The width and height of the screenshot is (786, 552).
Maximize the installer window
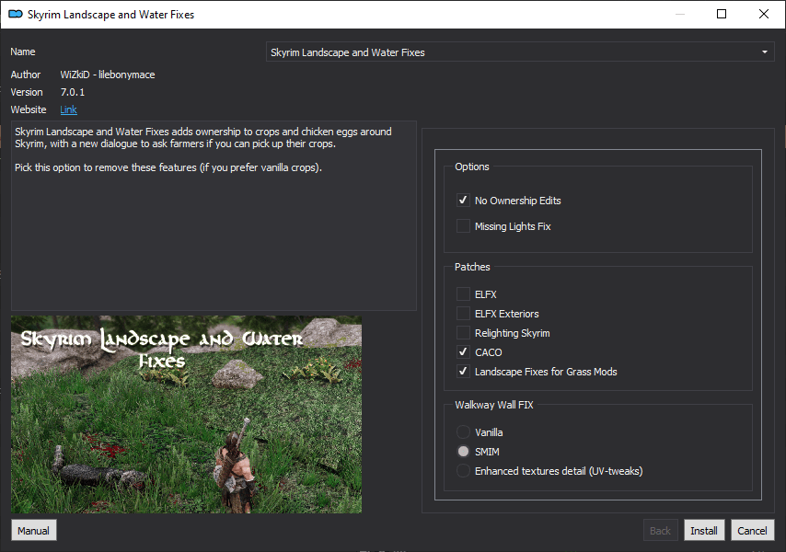(x=722, y=14)
